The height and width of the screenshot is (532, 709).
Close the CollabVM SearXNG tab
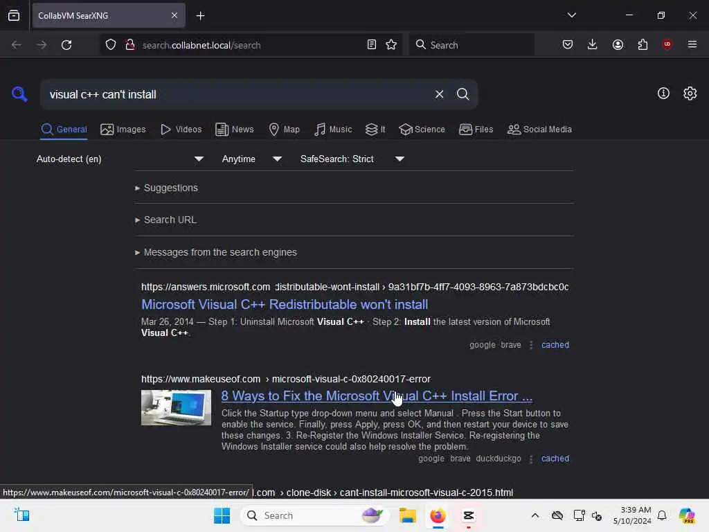click(x=174, y=15)
